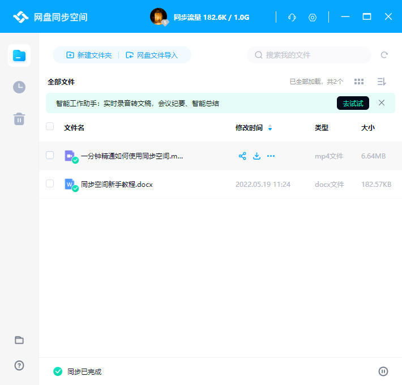The image size is (402, 385).
Task: Click the 去试试 button
Action: [x=353, y=103]
